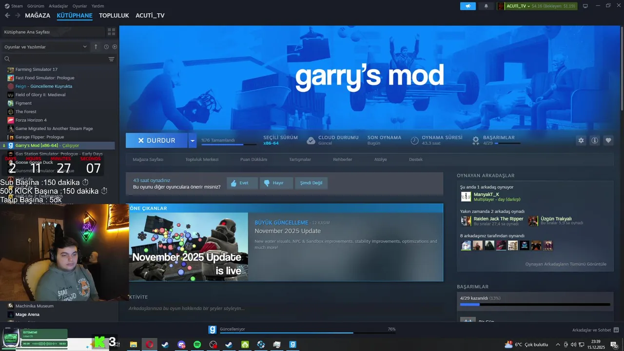Click the thumbs-down Hayır button
The height and width of the screenshot is (351, 624).
276,183
